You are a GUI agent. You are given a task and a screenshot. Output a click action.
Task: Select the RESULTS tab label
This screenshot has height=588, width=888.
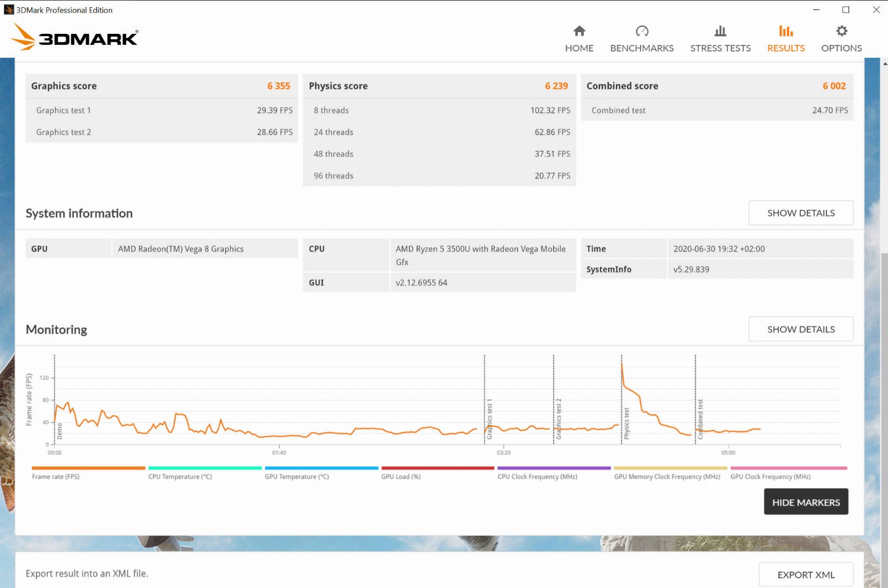pyautogui.click(x=785, y=48)
